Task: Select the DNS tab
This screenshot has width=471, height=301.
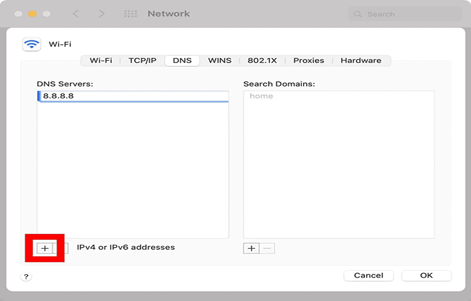Action: (x=182, y=60)
